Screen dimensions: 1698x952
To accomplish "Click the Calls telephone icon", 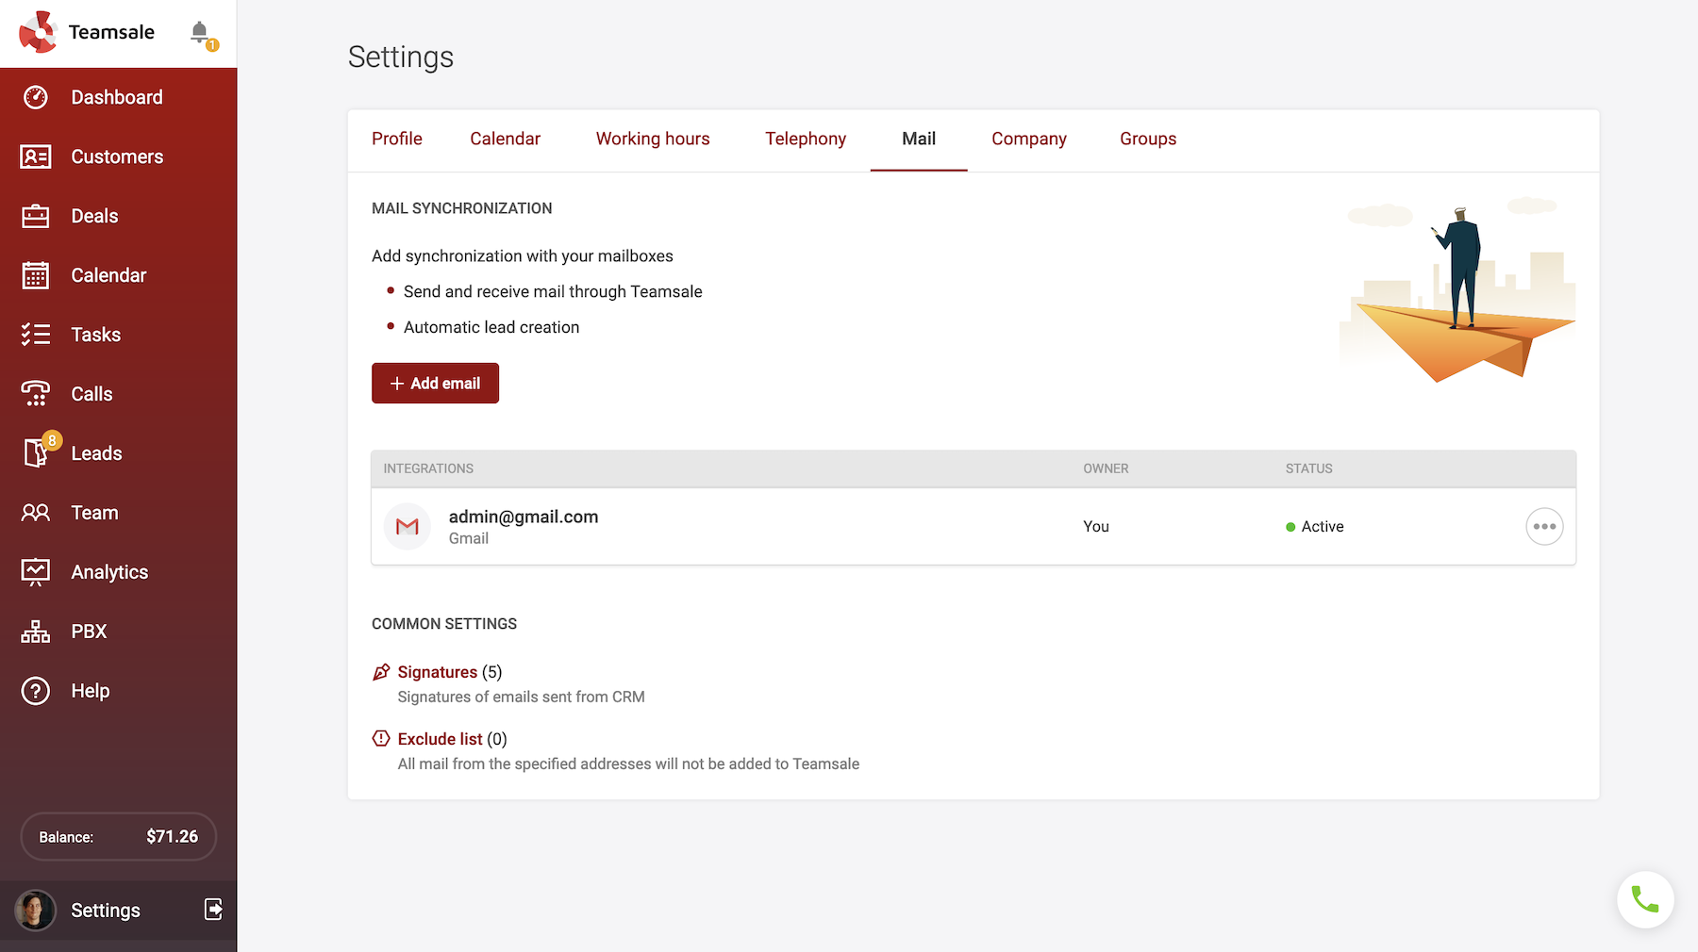I will [36, 394].
